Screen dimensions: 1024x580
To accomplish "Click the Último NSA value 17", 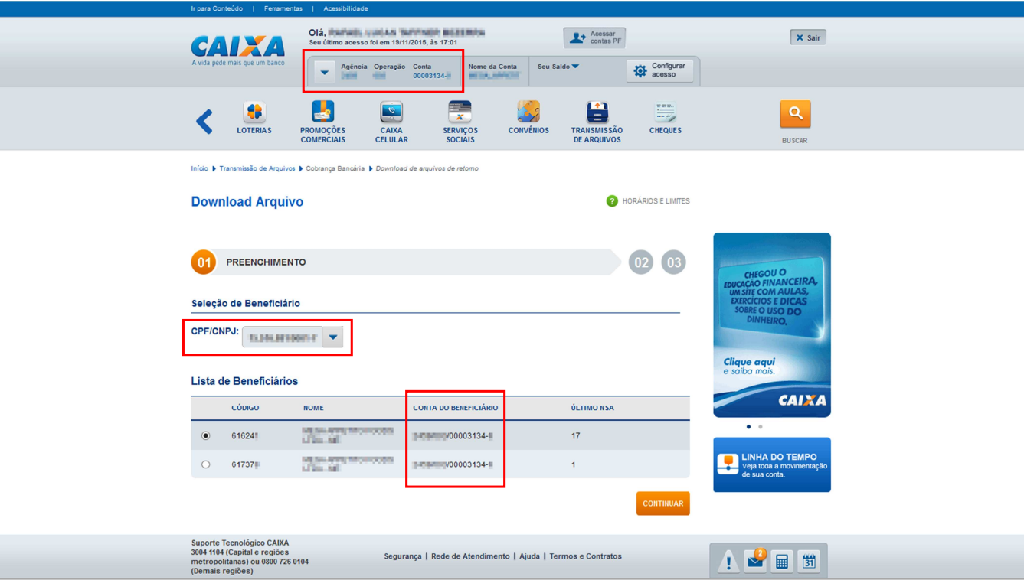I will tap(576, 436).
